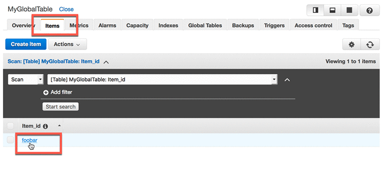382x172 pixels.
Task: Sort by Item_id column arrow
Action: click(x=59, y=126)
